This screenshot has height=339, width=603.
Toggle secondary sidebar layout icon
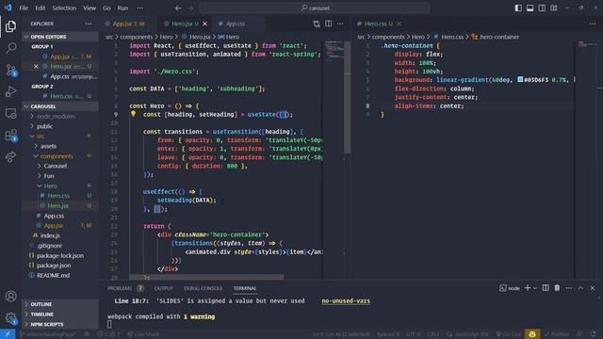(542, 8)
